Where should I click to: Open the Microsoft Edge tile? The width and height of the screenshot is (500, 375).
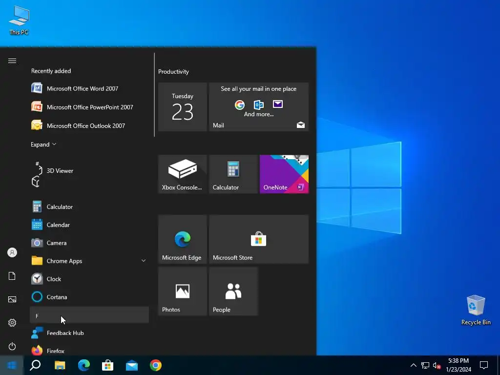183,239
